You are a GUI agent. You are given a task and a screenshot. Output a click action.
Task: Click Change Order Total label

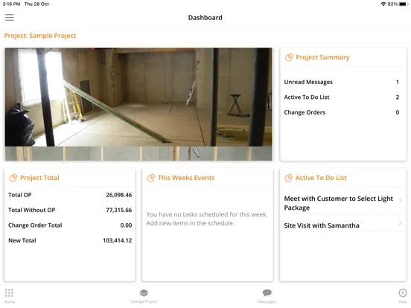tap(35, 225)
